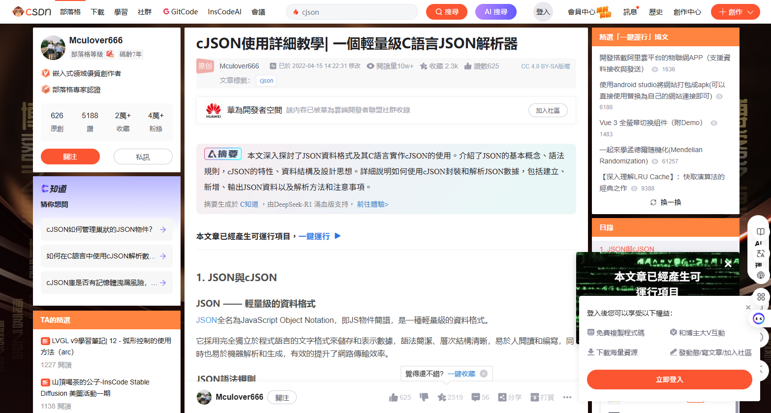771x413 pixels.
Task: Open 訊息 messages in the header
Action: (630, 12)
